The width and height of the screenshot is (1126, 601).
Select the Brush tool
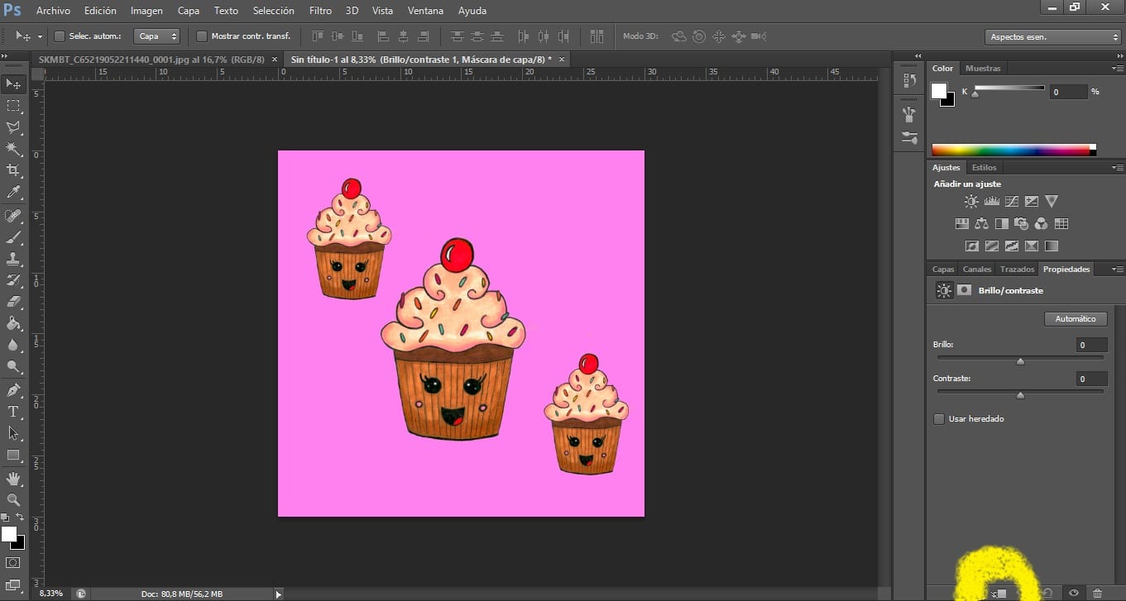13,237
